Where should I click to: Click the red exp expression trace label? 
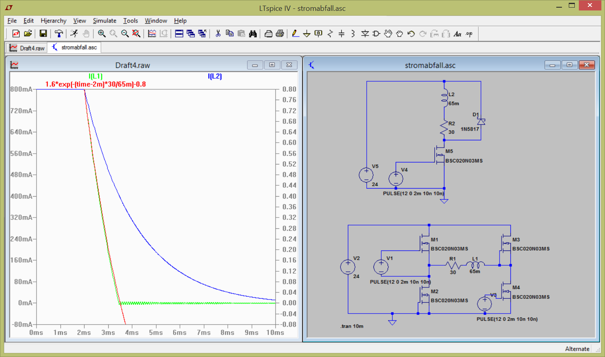(x=95, y=84)
